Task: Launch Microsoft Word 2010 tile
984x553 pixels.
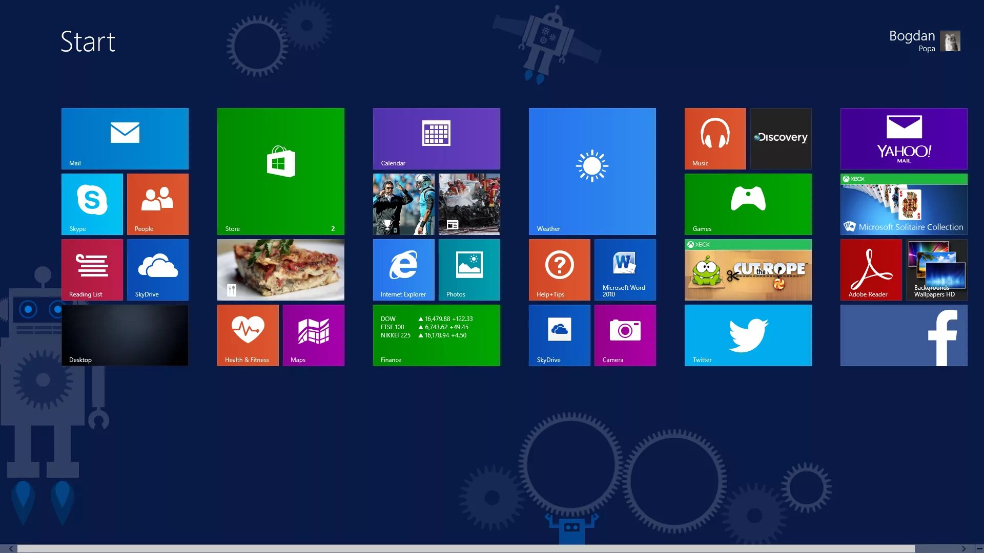Action: [x=625, y=269]
